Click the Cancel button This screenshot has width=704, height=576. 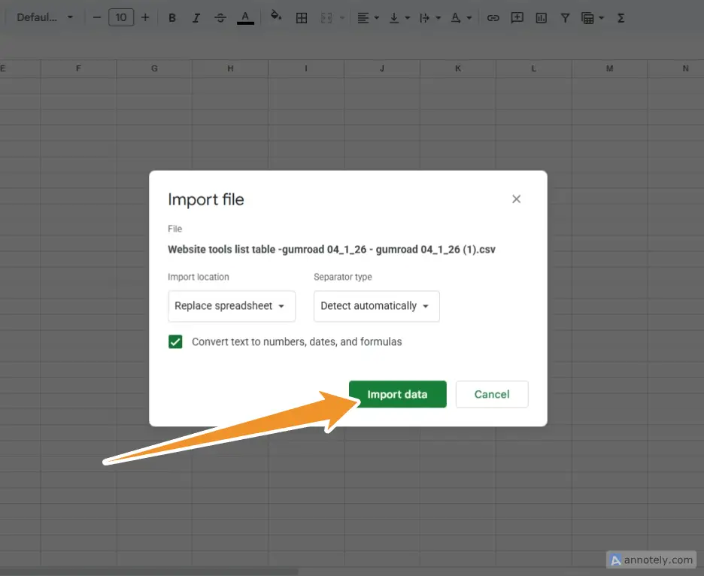pos(492,394)
